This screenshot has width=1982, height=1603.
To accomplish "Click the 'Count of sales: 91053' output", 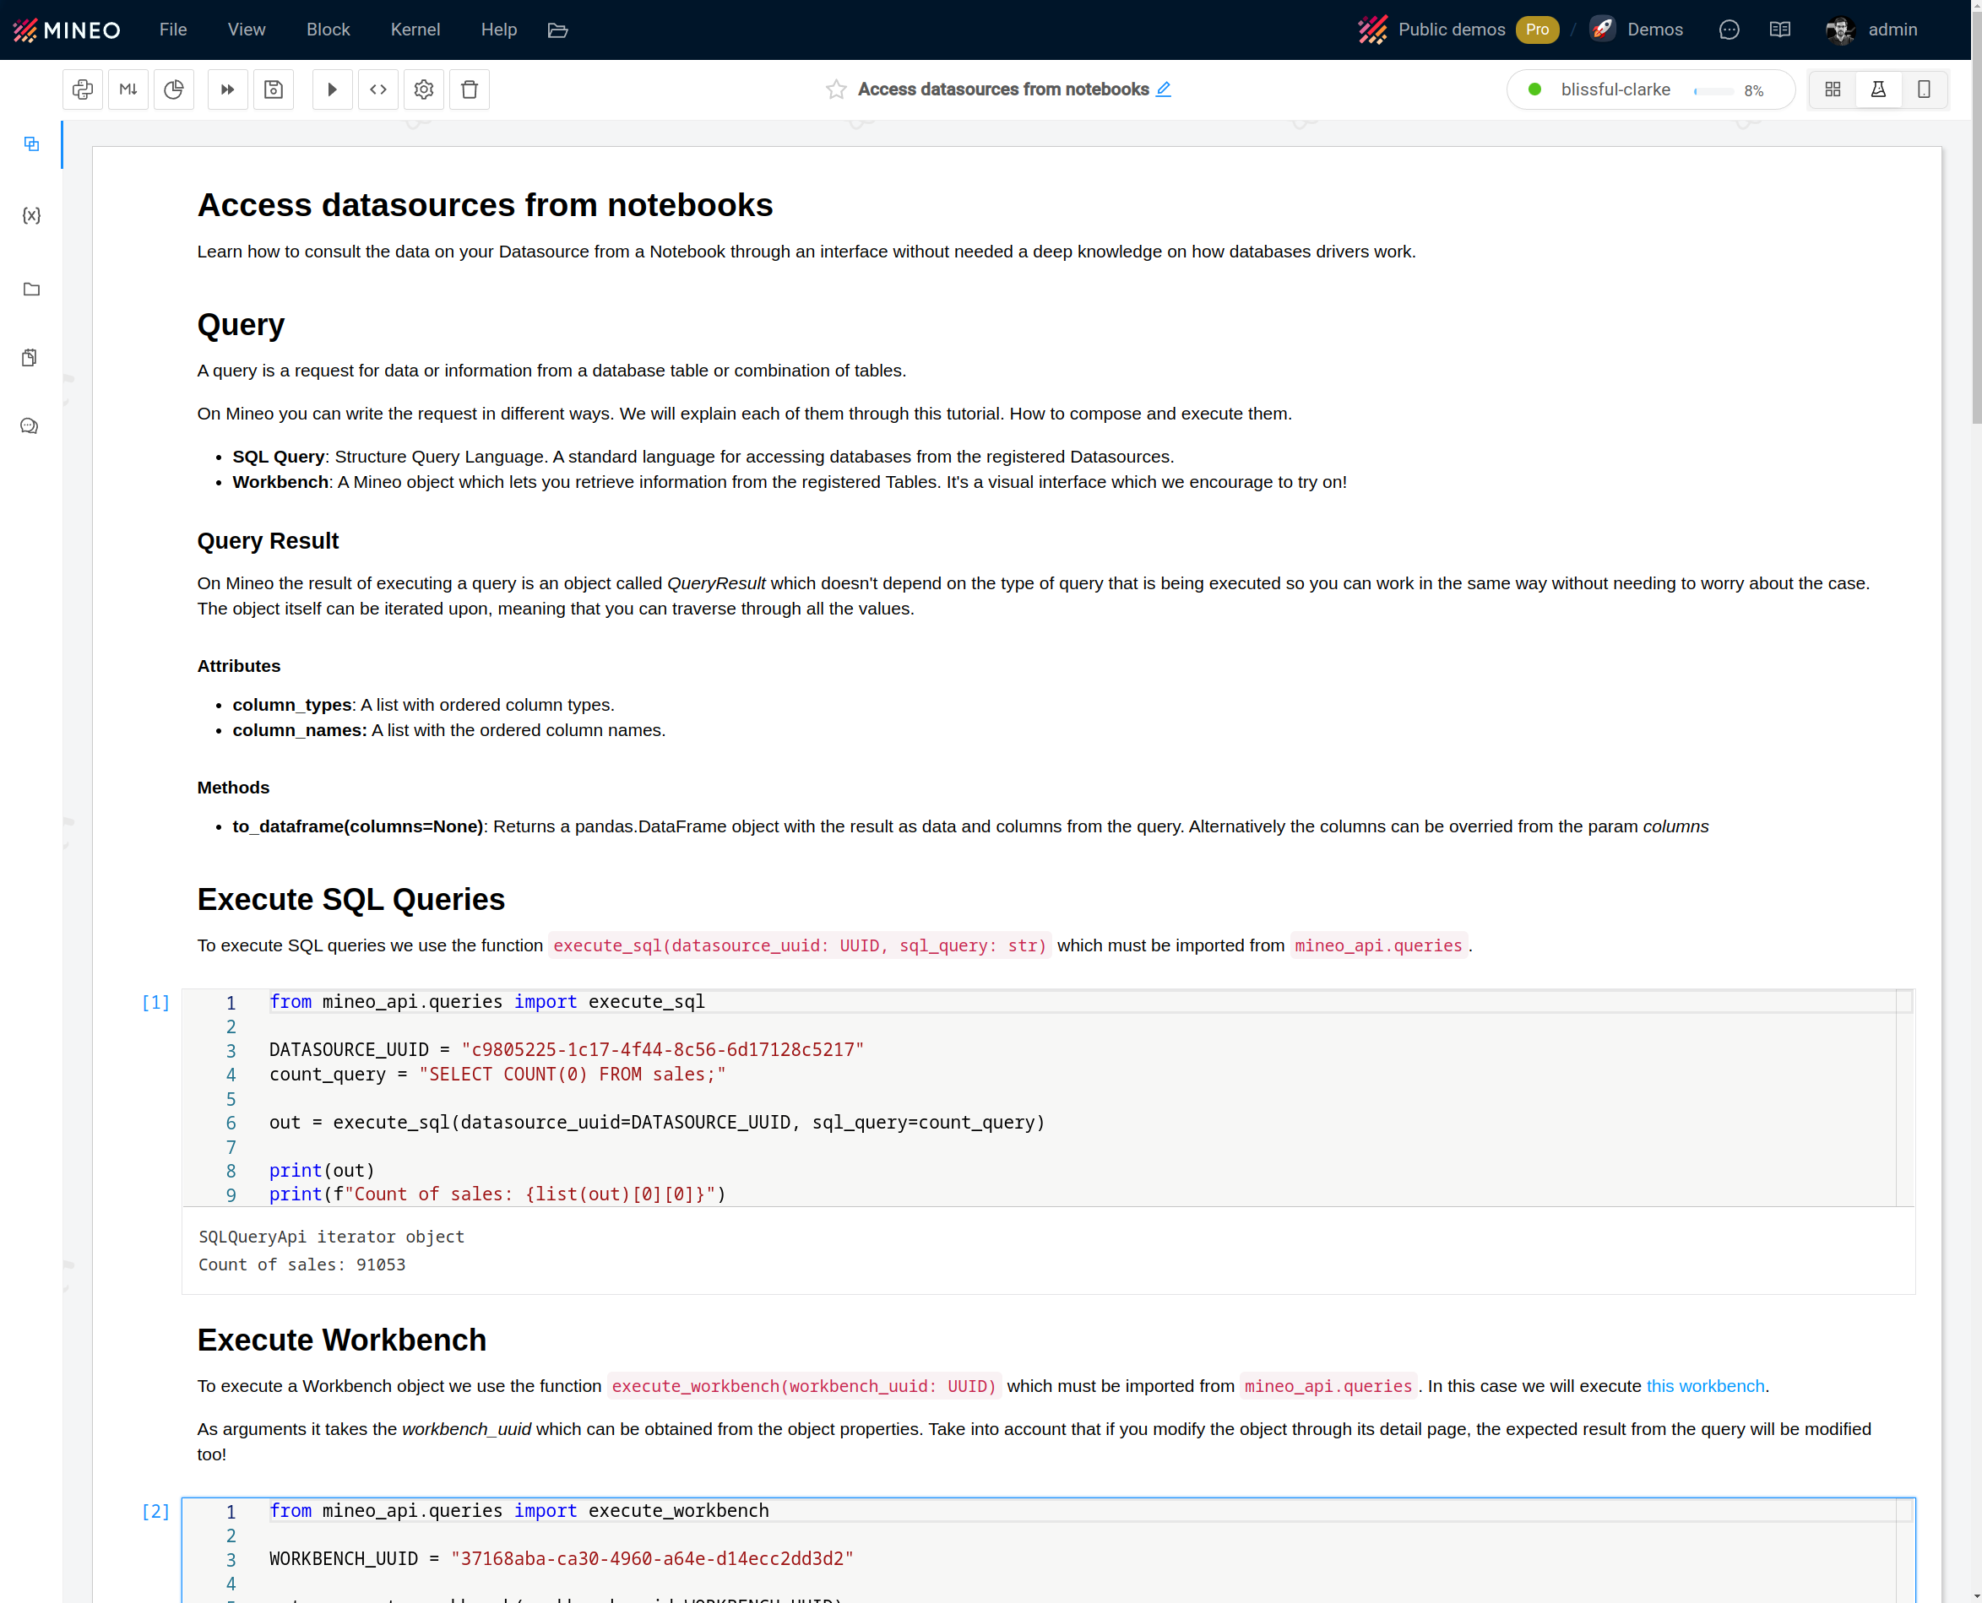I will 301,1265.
